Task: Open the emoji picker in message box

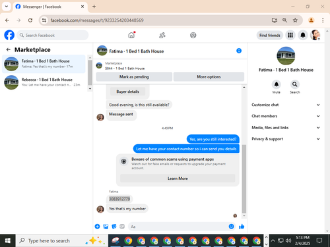Action: 231,227
